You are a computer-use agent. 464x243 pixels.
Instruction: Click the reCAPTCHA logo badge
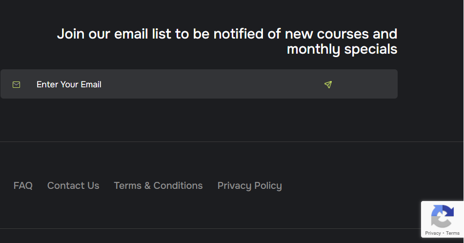click(x=442, y=216)
